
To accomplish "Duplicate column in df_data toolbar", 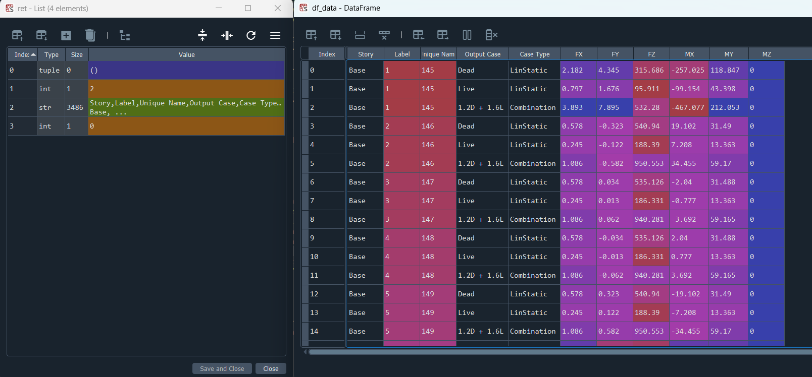I will [x=467, y=35].
